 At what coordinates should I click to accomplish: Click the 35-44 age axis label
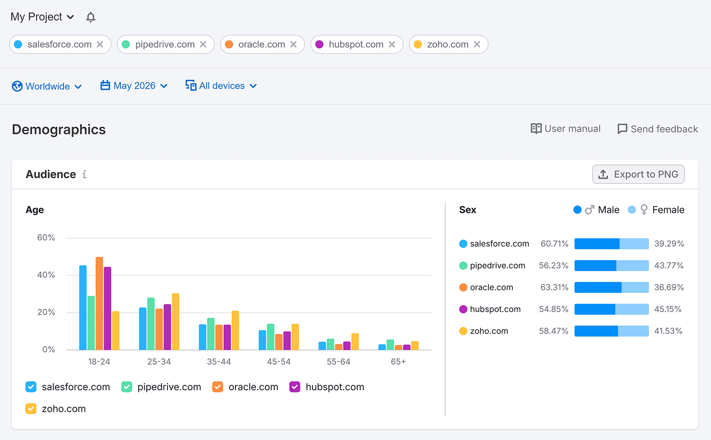[x=219, y=362]
